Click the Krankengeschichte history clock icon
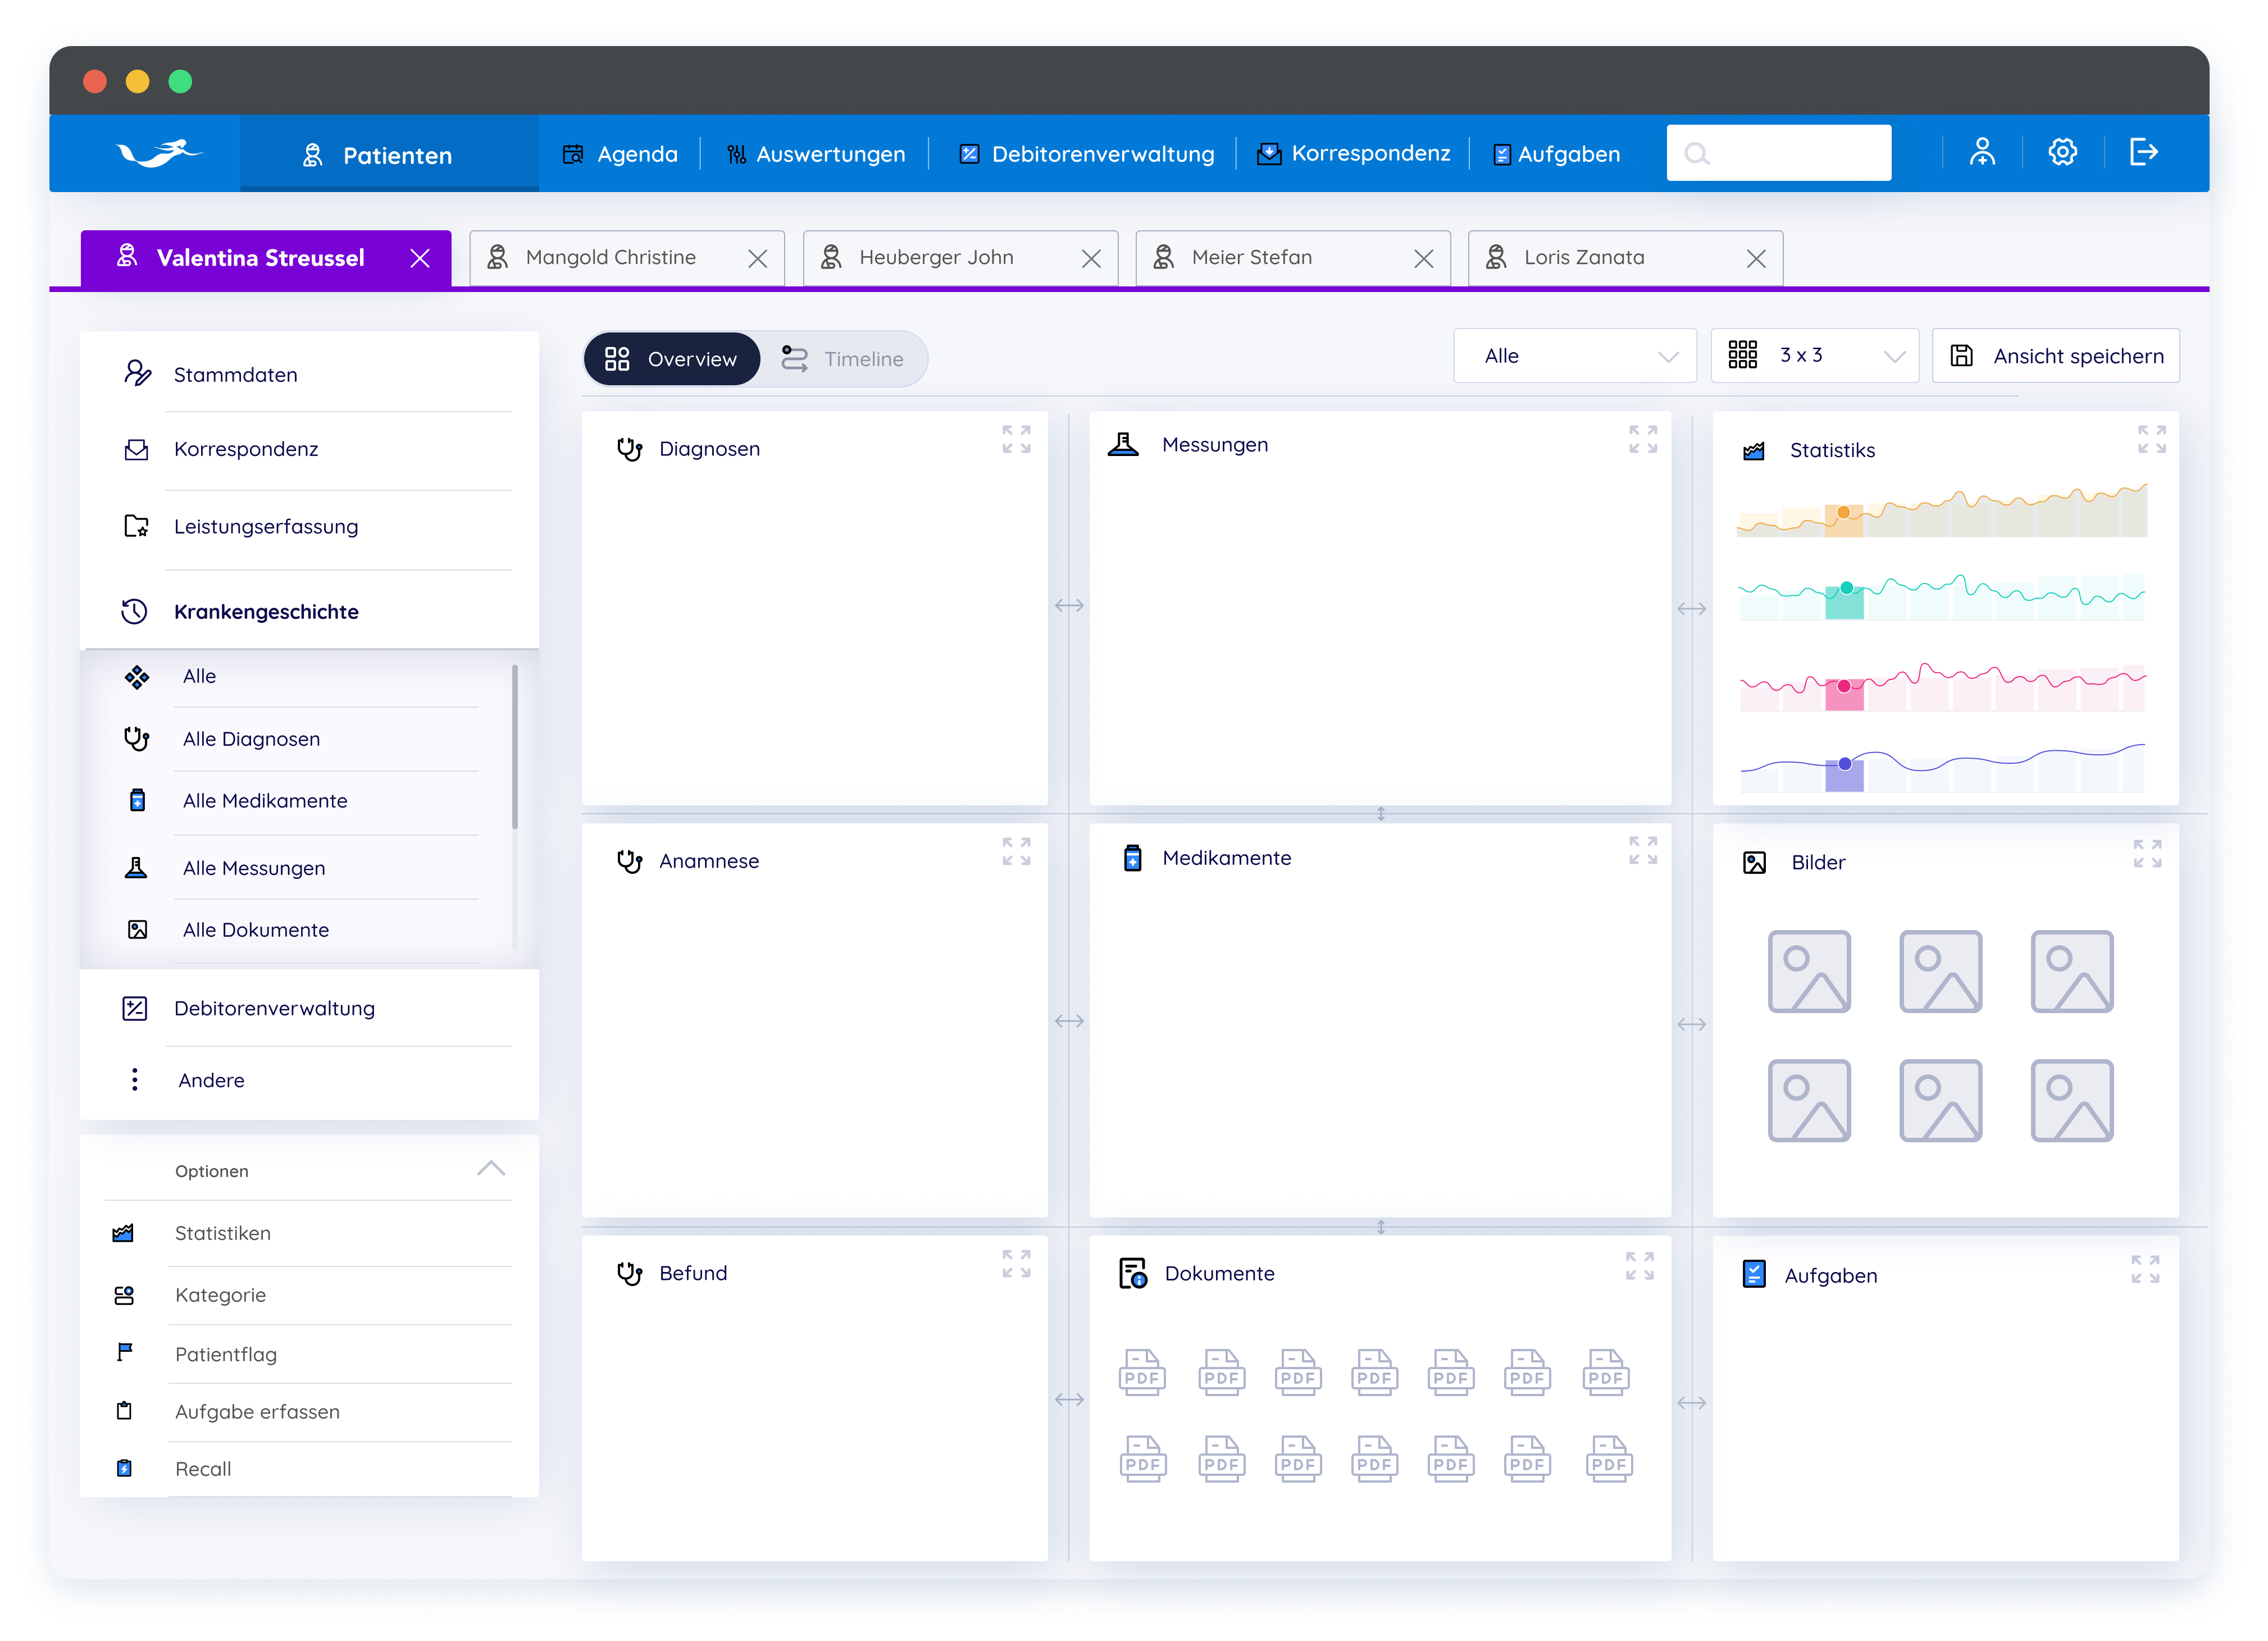2268x1641 pixels. [134, 612]
